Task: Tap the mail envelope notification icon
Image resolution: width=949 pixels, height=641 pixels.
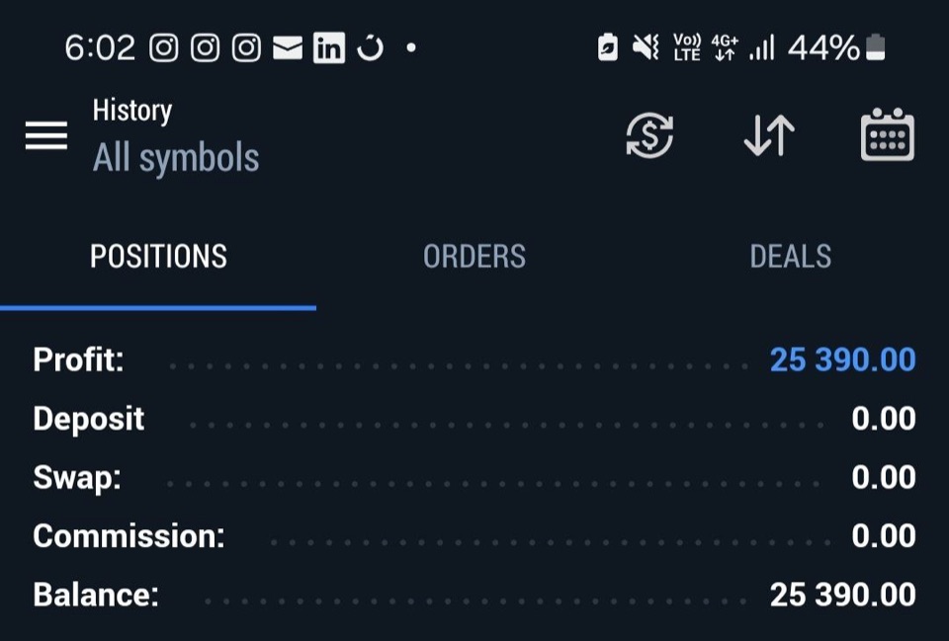Action: click(288, 47)
